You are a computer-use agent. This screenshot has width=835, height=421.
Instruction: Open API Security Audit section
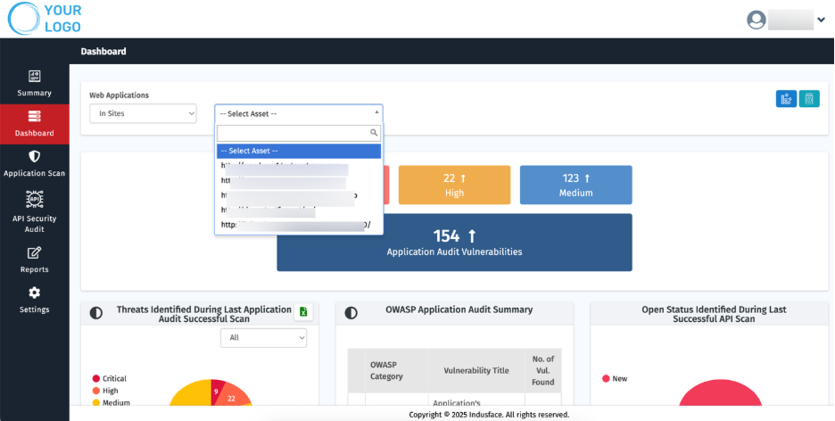34,211
